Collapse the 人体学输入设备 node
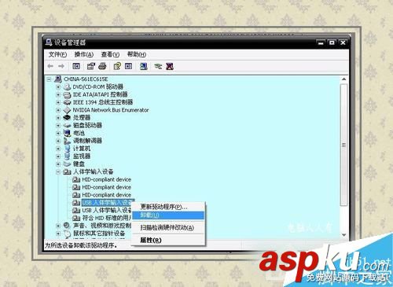The height and width of the screenshot is (287, 393). click(x=58, y=171)
